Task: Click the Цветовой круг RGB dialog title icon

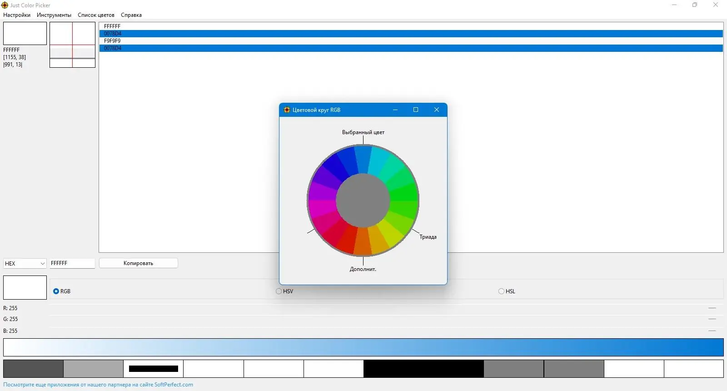Action: tap(287, 110)
